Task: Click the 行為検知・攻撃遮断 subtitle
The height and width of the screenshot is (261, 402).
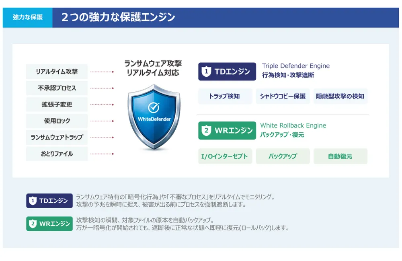Action: (288, 75)
